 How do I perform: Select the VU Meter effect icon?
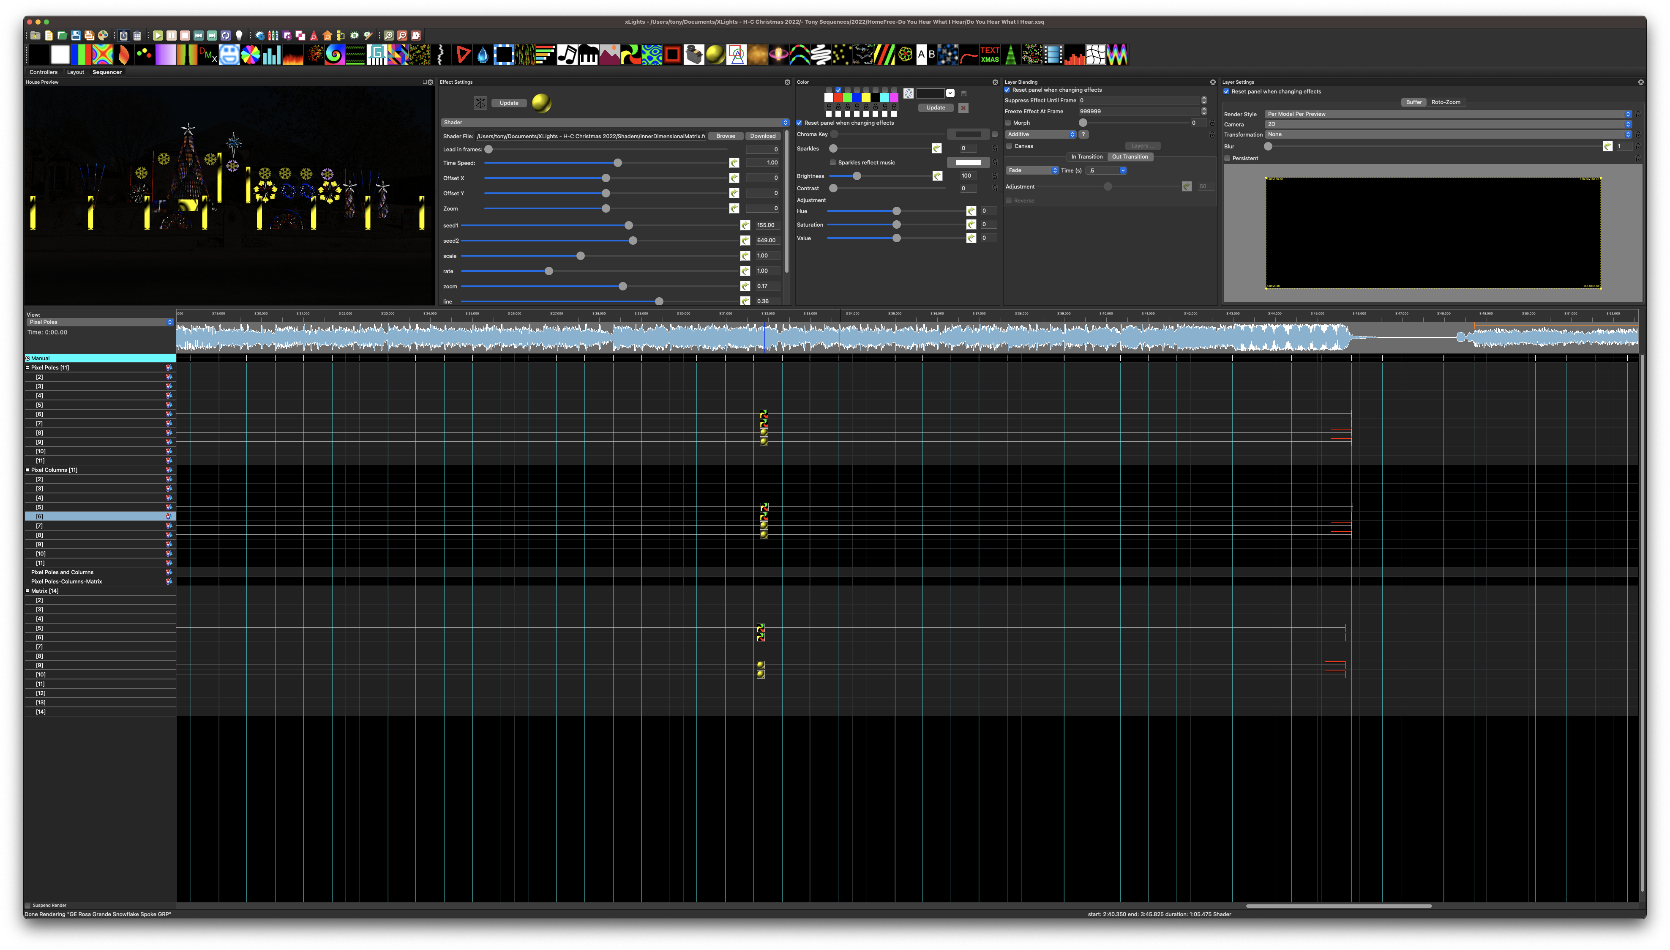point(1075,55)
